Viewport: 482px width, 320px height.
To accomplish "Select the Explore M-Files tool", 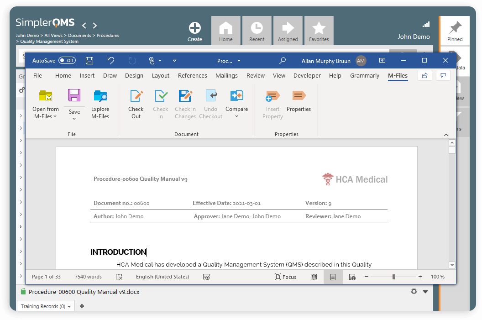I will [x=100, y=104].
